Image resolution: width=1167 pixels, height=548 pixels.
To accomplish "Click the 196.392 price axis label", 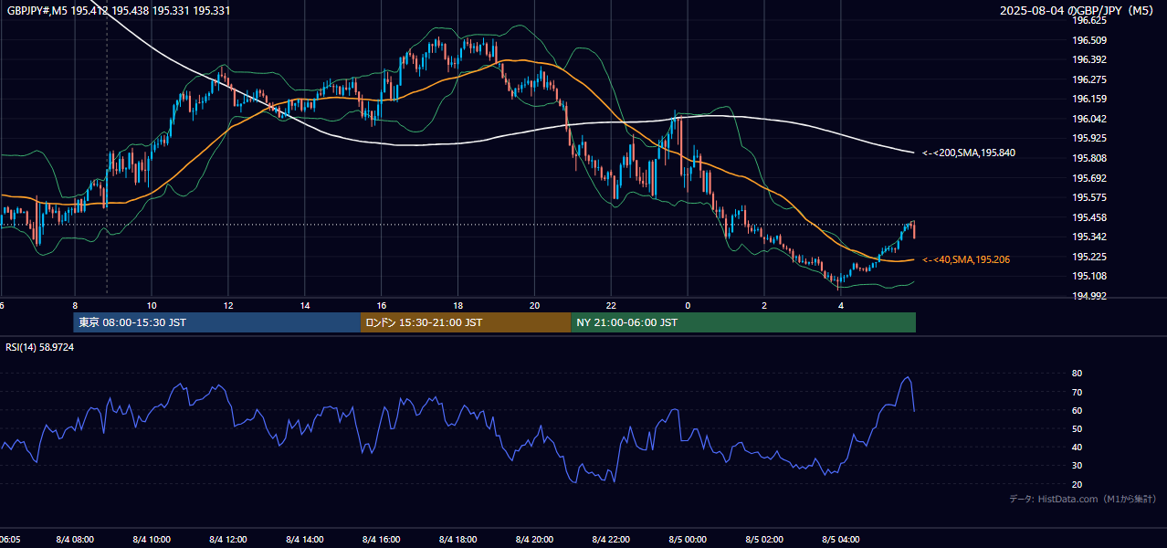I will tap(1088, 59).
